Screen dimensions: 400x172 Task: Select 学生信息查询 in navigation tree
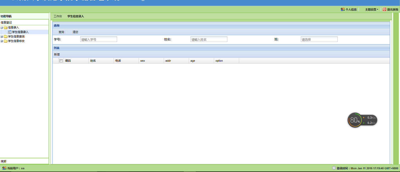tap(16, 36)
